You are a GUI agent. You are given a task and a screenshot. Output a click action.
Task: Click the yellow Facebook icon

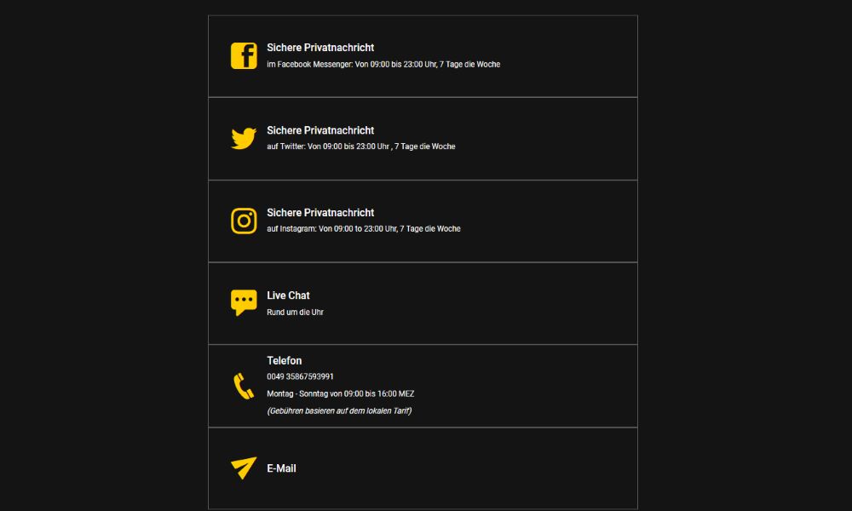(x=244, y=56)
